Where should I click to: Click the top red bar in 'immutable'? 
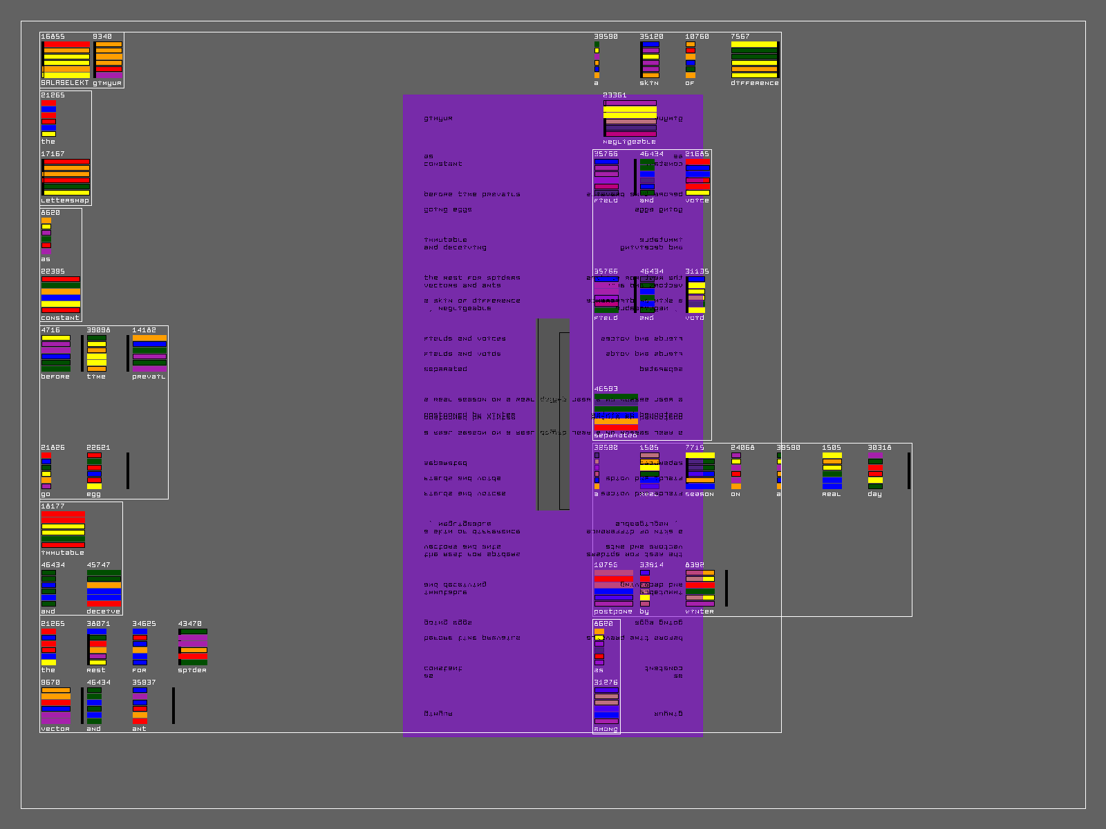[63, 514]
